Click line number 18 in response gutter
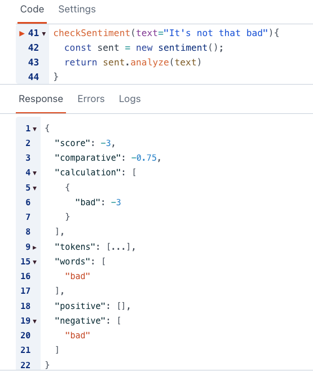313x371 pixels. [x=25, y=306]
